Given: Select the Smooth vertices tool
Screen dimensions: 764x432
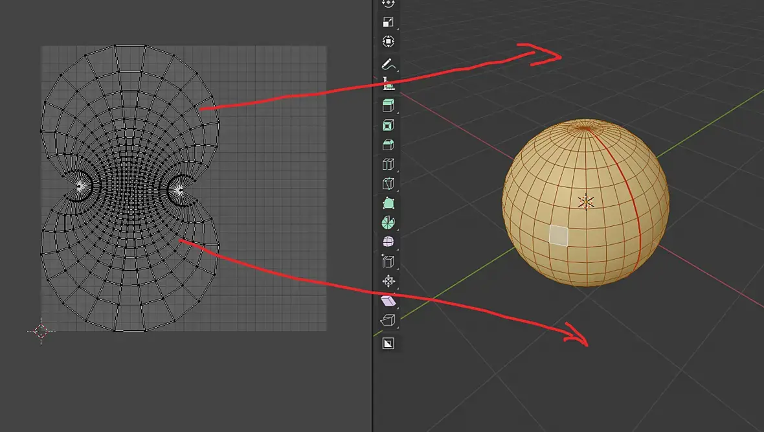Looking at the screenshot, I should pos(388,242).
